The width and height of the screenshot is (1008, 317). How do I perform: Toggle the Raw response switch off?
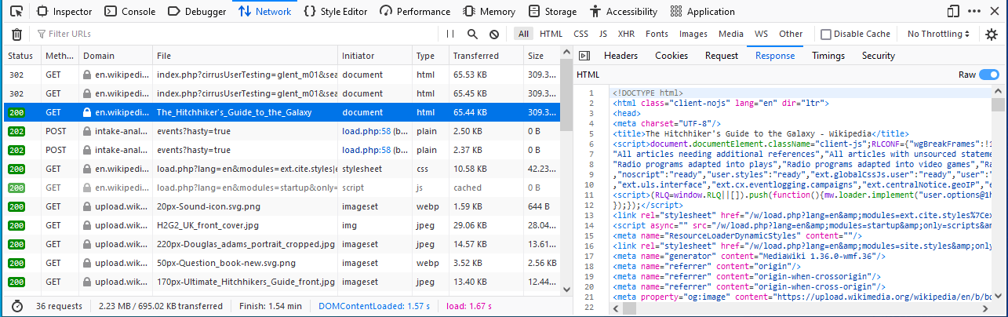point(989,75)
